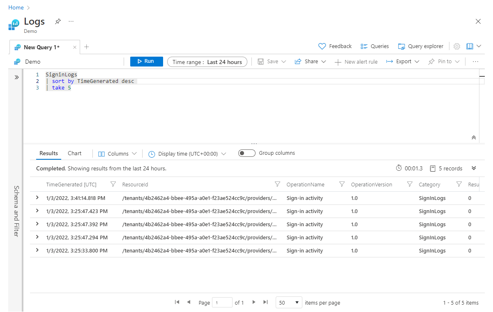Click the Category column header
Image resolution: width=493 pixels, height=312 pixels.
point(429,185)
